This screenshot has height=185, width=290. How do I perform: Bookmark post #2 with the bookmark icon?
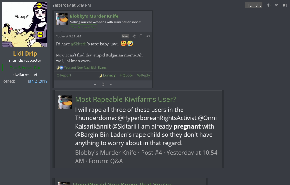(x=141, y=36)
